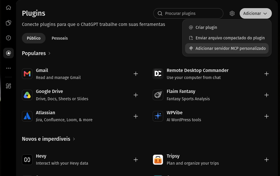Click the WPVibe sparkle logo icon
This screenshot has height=176, width=280.
point(158,116)
